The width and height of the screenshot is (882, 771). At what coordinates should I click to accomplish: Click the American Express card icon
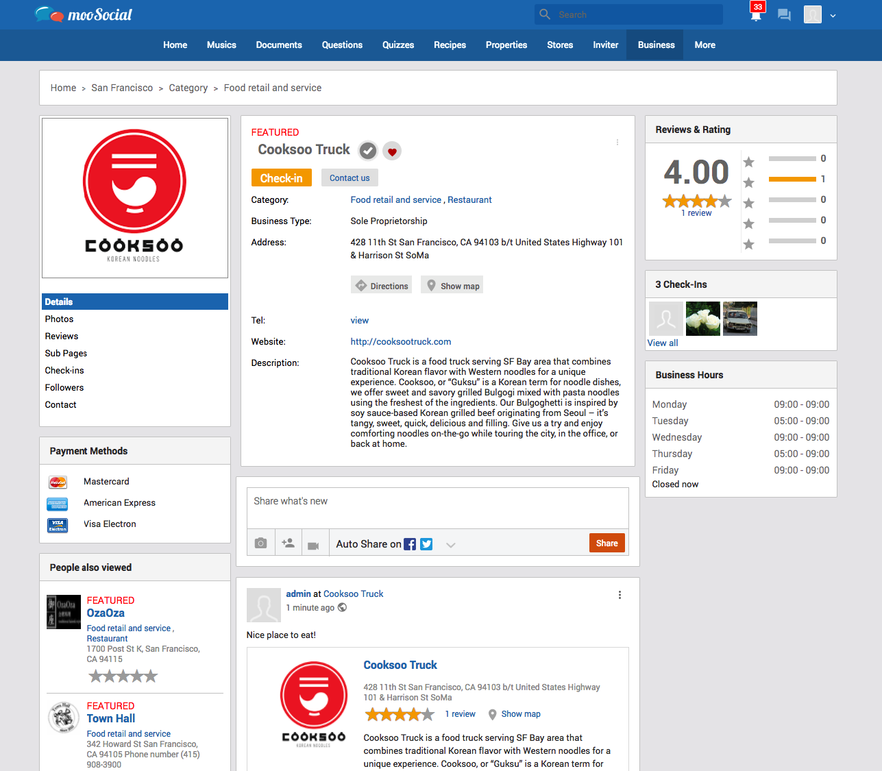coord(58,504)
